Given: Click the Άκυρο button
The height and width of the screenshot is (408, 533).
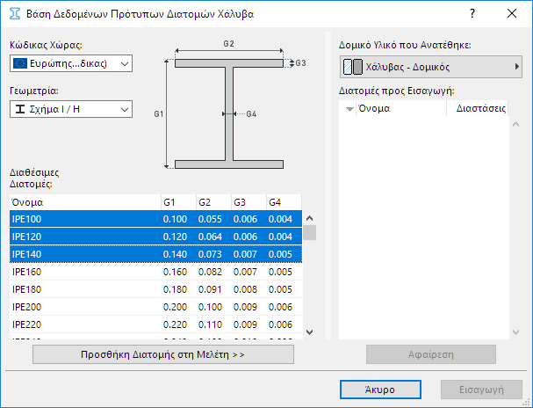Looking at the screenshot, I should click(x=380, y=390).
